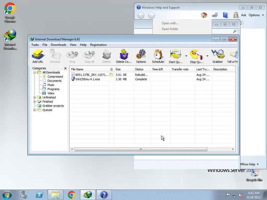Click the queue folder icon of 8051.2.FBL_SRV row

111,75
